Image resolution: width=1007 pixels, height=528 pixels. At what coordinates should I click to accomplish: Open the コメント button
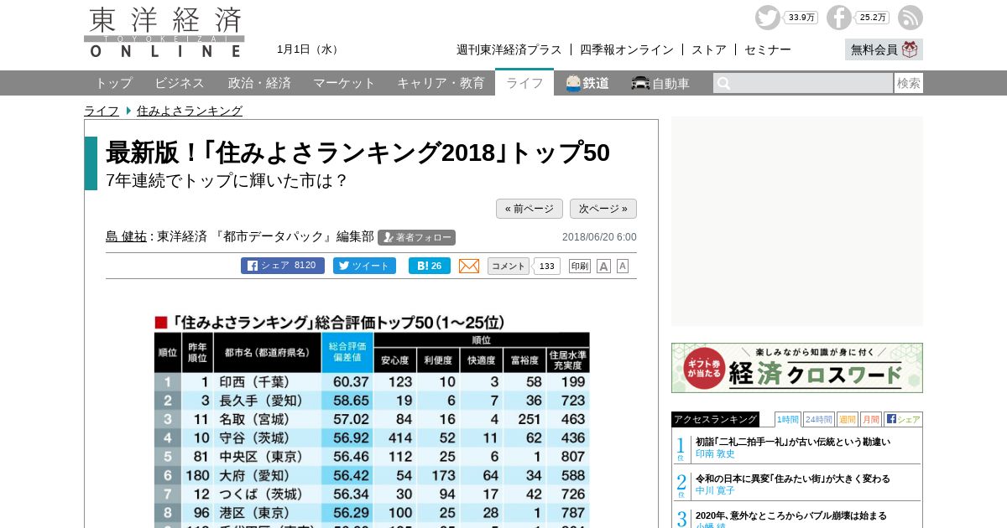(509, 266)
